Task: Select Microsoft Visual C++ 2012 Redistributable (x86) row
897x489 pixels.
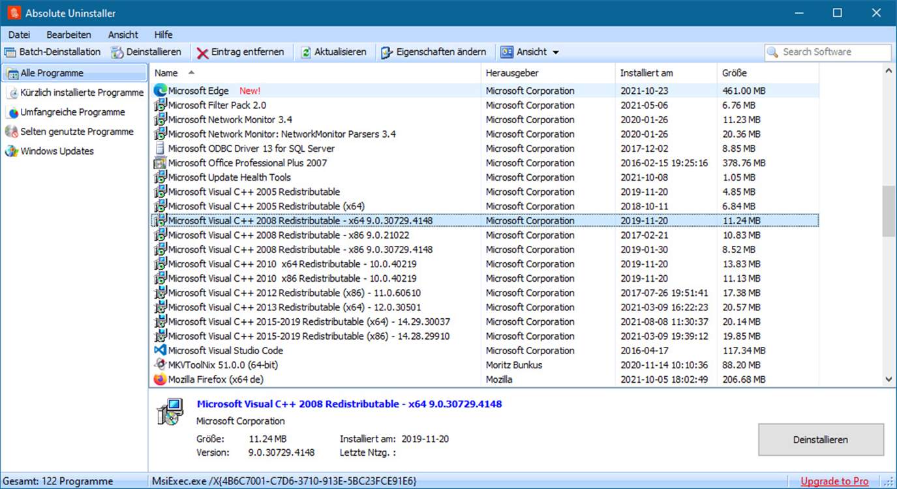Action: 485,293
